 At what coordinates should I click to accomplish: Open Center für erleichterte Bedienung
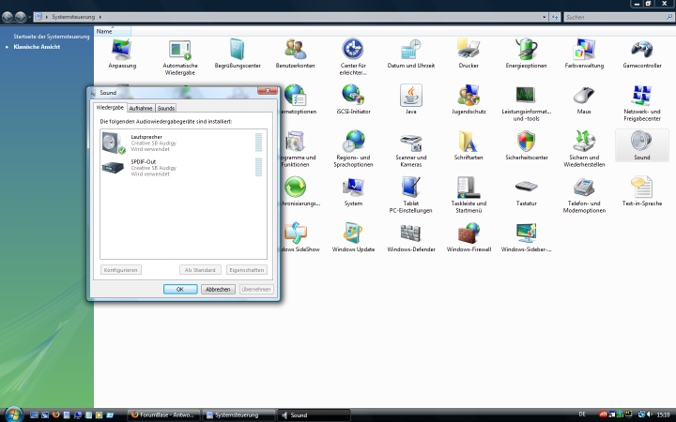[x=353, y=57]
